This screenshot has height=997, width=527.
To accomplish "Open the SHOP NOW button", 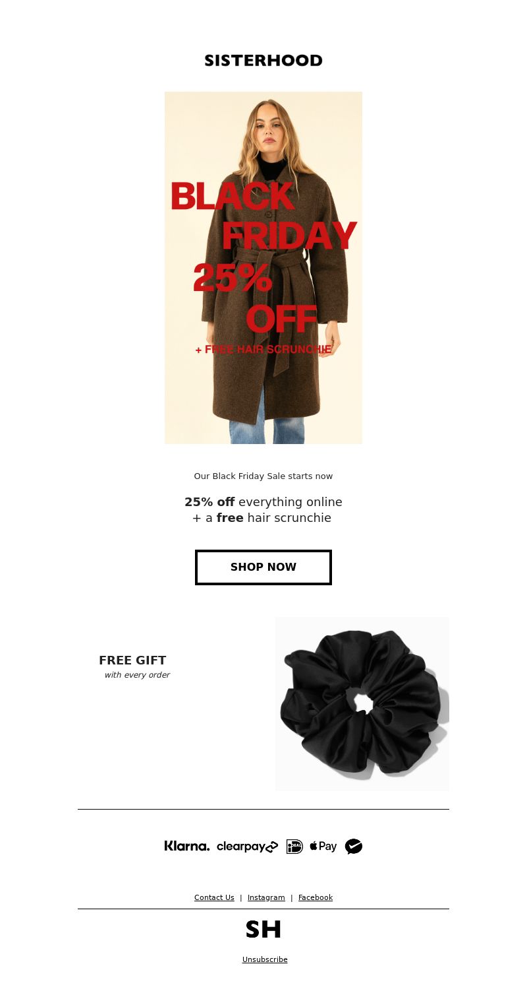I will [x=263, y=567].
